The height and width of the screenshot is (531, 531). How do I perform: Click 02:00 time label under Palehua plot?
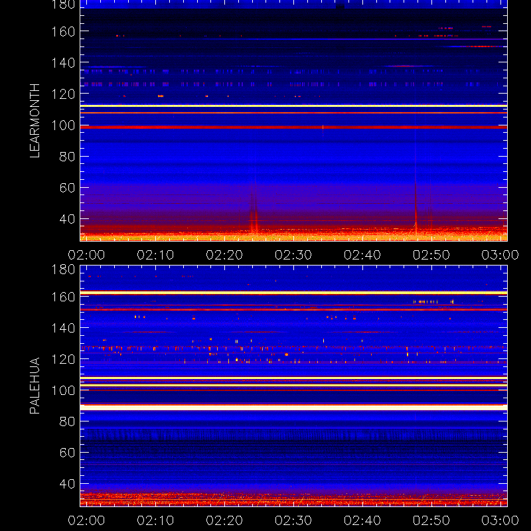point(86,520)
